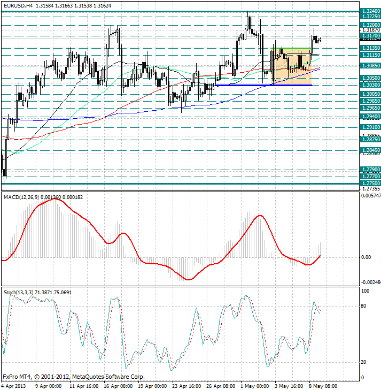Select the 8 May 08:00 time label
381x390 pixels.
click(x=322, y=385)
